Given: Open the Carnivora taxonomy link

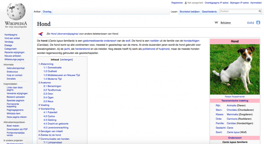Looking at the screenshot, I should [x=232, y=119].
